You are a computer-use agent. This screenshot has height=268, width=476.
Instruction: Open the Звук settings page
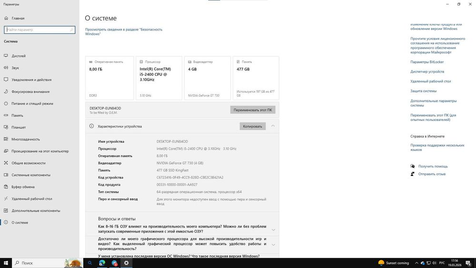pyautogui.click(x=40, y=68)
